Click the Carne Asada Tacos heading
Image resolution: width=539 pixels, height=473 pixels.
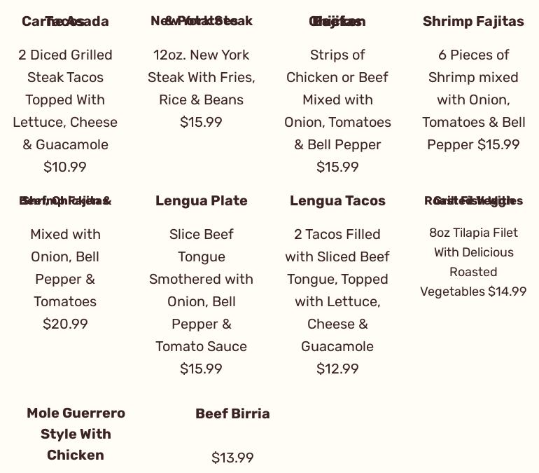[65, 22]
